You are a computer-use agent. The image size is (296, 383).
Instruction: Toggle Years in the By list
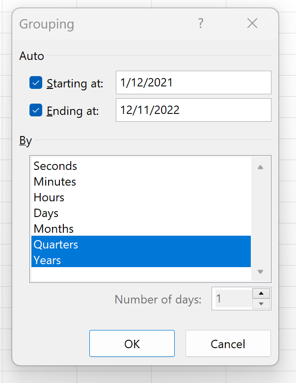tap(141, 260)
